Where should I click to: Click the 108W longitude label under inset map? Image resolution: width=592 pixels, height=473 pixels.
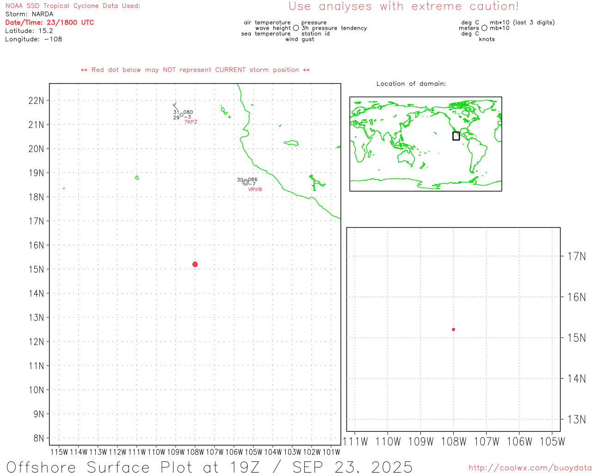(x=453, y=442)
